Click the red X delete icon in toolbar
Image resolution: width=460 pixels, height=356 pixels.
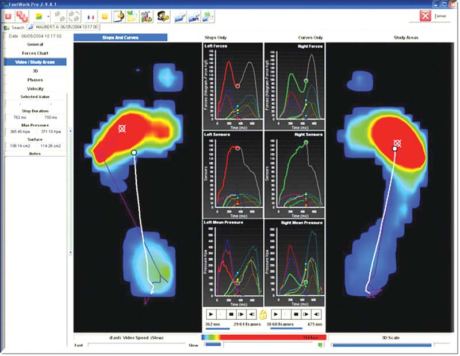click(x=8, y=17)
